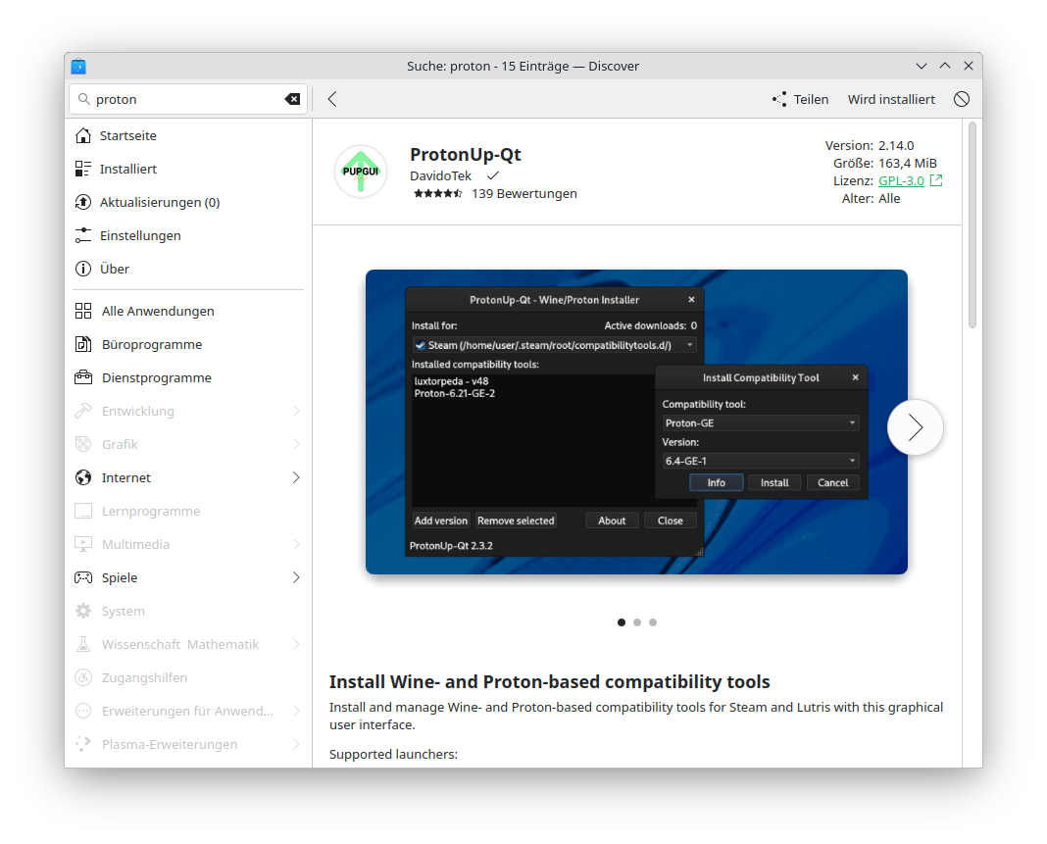Clear the search field text
1047x844 pixels.
click(x=292, y=99)
